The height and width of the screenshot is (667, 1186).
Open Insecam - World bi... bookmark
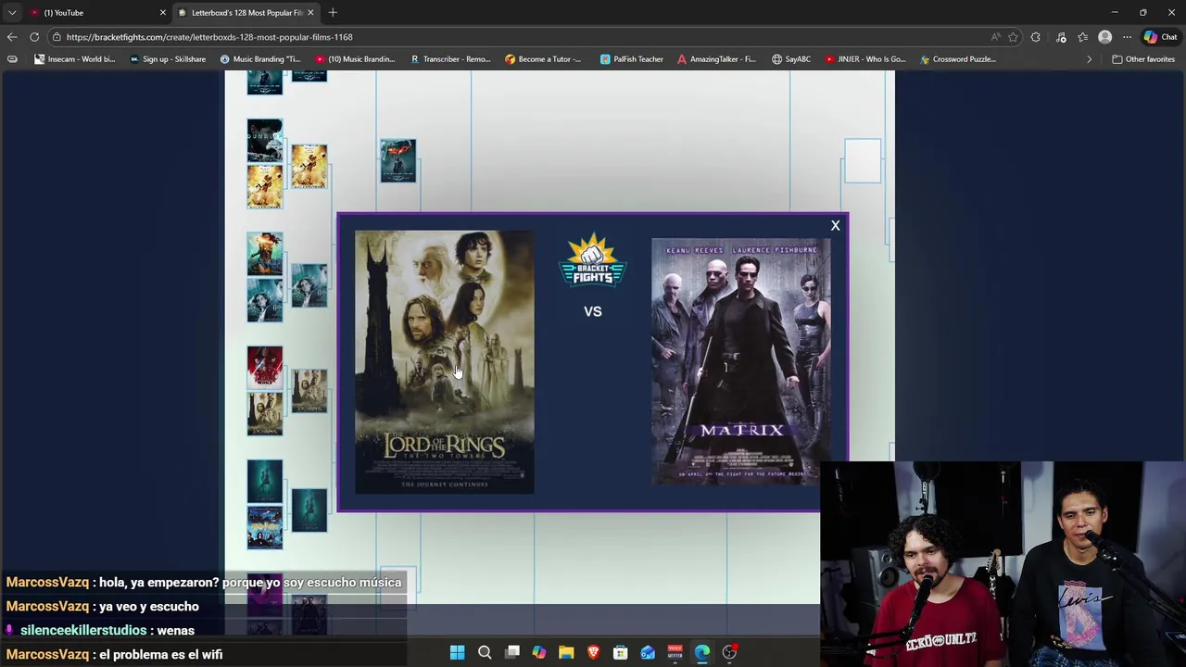click(x=74, y=59)
